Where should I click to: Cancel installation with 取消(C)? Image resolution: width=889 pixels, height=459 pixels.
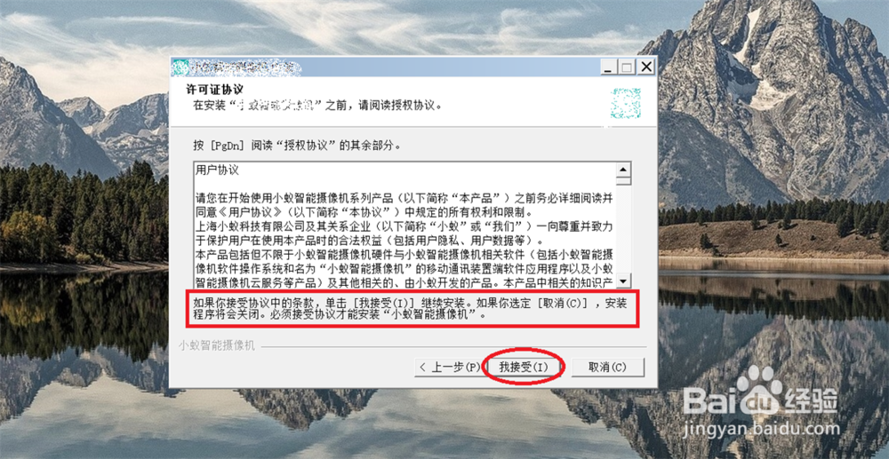[x=607, y=367]
